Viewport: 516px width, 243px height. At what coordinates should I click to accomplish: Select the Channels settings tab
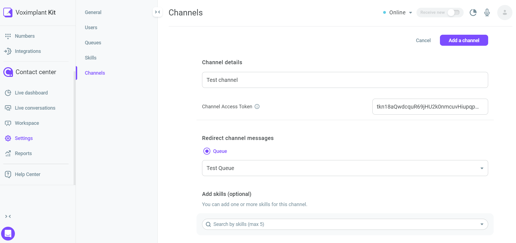[95, 73]
